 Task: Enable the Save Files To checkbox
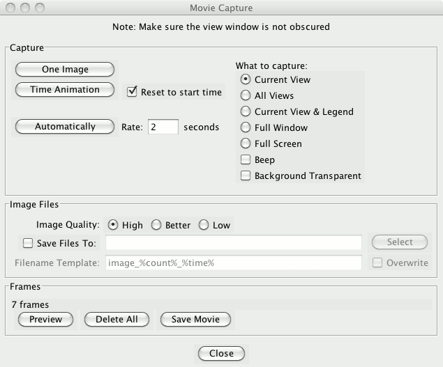28,243
